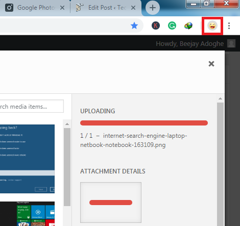Viewport: 240px width, 226px height.
Task: Open the Grammarly extension icon
Action: point(172,26)
